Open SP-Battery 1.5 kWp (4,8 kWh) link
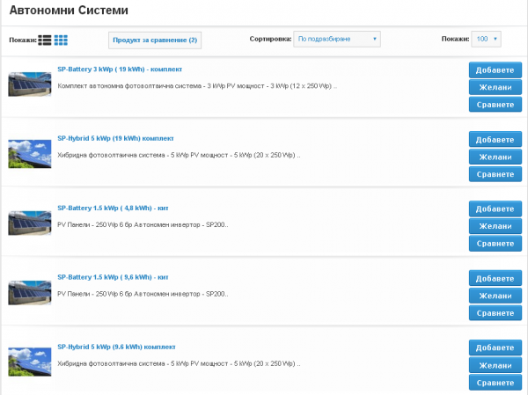Screen dimensions: 528x395 click(113, 208)
